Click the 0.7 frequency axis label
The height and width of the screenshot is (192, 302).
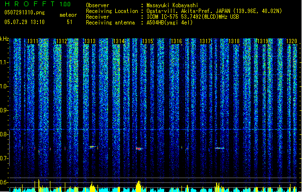coord(4,158)
